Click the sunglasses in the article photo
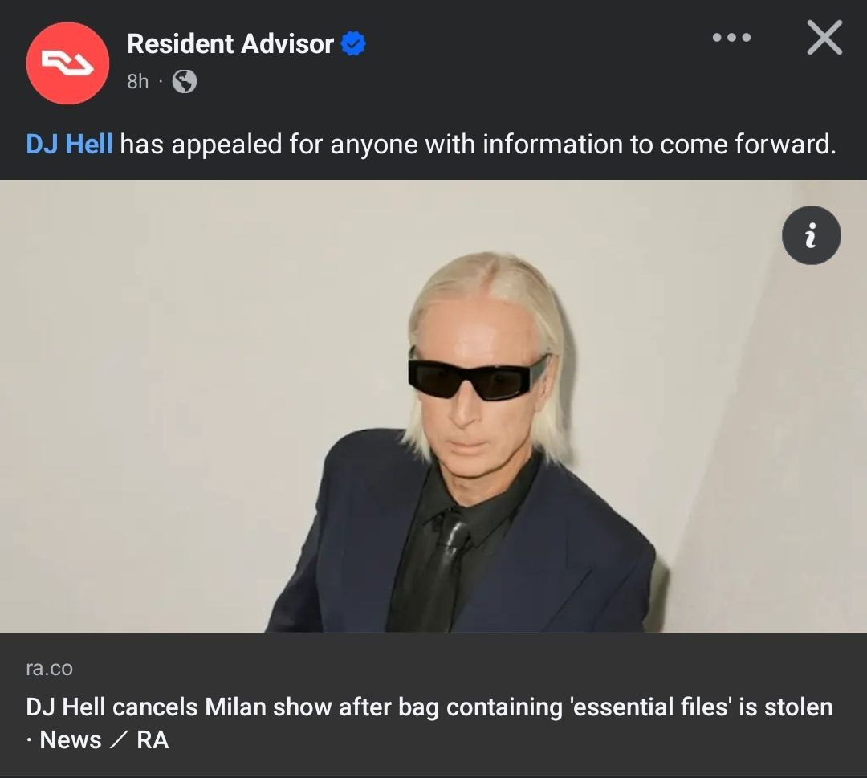867x778 pixels. (x=478, y=374)
